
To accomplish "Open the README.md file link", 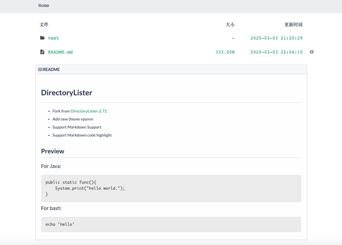I will [x=60, y=52].
